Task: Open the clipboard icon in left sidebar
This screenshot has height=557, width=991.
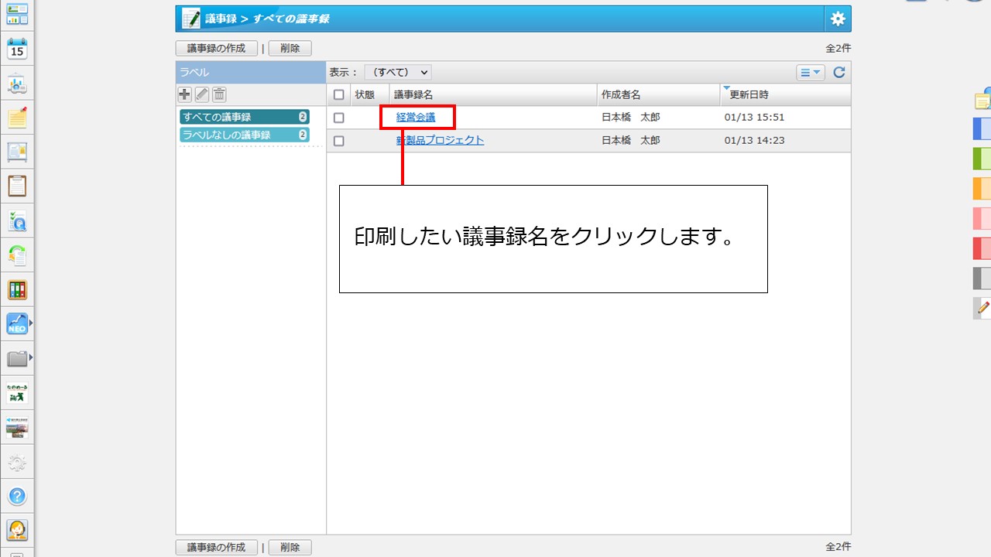Action: 17,186
